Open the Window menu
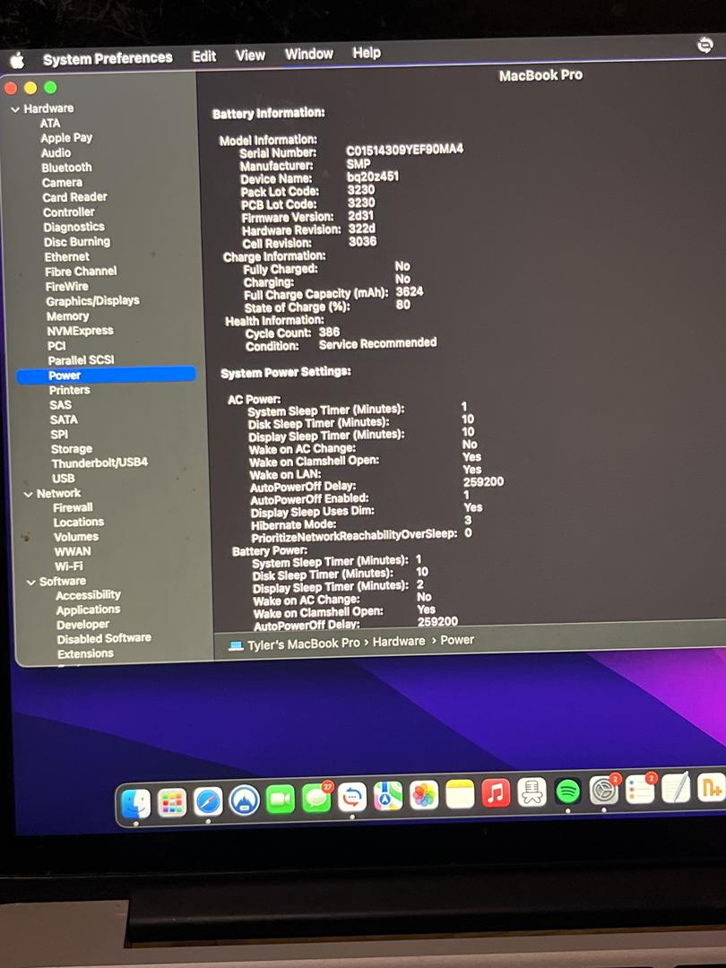Screen dimensions: 726x968 308,54
